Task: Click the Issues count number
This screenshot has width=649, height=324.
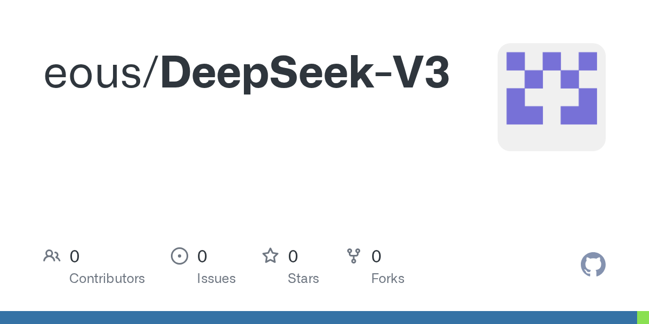Action: coord(202,256)
